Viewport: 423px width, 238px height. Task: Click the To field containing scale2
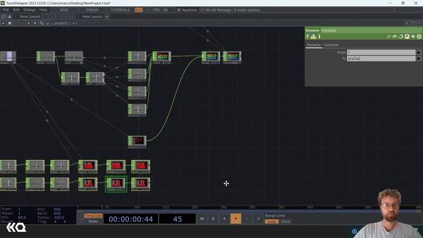pos(381,59)
